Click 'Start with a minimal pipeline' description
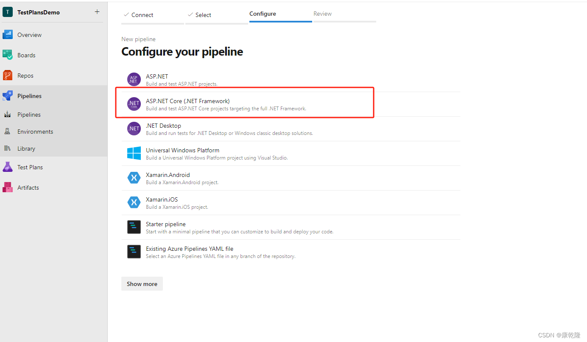 [x=240, y=232]
